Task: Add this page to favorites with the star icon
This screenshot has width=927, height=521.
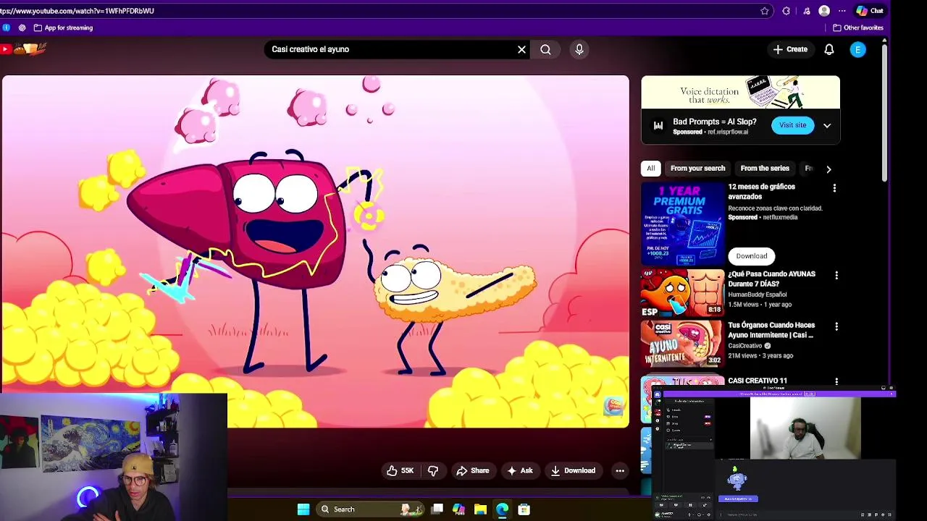Action: point(765,11)
